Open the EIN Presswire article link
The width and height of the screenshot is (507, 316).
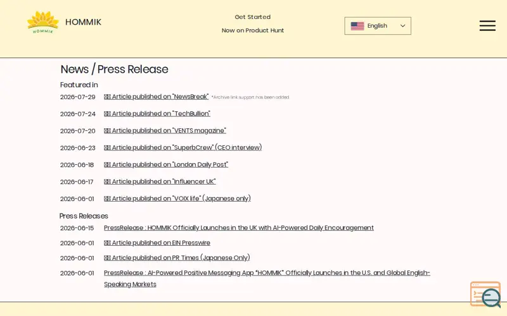point(157,243)
